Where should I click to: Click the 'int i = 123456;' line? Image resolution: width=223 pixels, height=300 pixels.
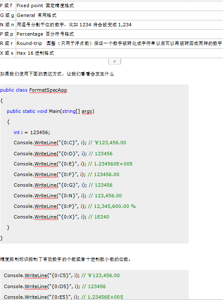click(x=32, y=132)
